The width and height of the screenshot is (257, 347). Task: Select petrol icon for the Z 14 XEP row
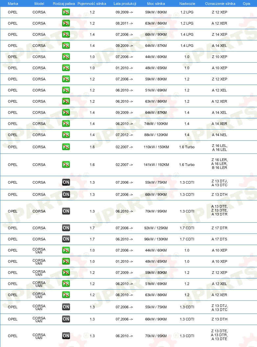click(x=66, y=34)
